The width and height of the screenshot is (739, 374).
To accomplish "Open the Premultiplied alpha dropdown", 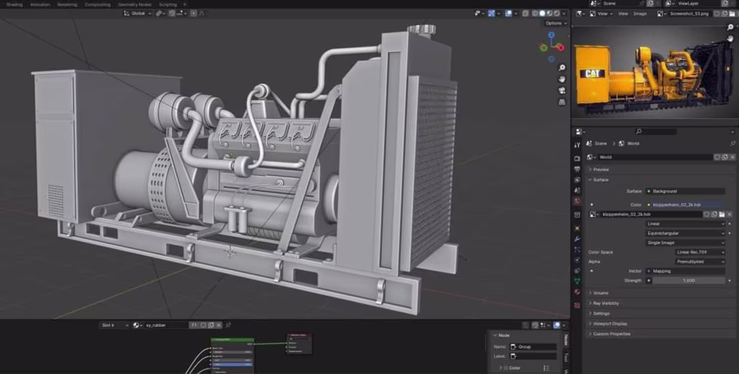I will click(x=700, y=262).
